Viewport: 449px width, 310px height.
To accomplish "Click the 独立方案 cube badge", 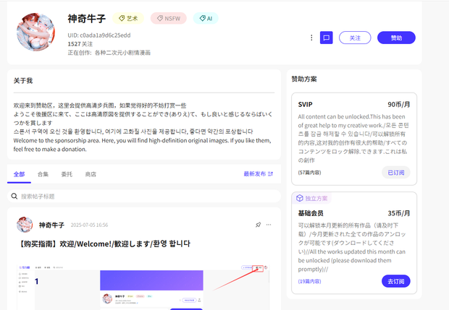I will (x=311, y=198).
